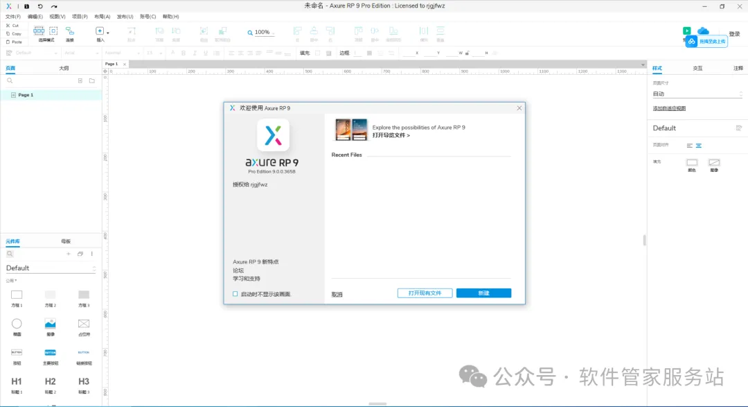Open the 发布(U) menu
Viewport: 748px width, 407px height.
click(125, 16)
